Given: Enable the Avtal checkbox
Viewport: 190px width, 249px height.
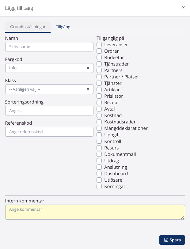Looking at the screenshot, I should pyautogui.click(x=99, y=109).
